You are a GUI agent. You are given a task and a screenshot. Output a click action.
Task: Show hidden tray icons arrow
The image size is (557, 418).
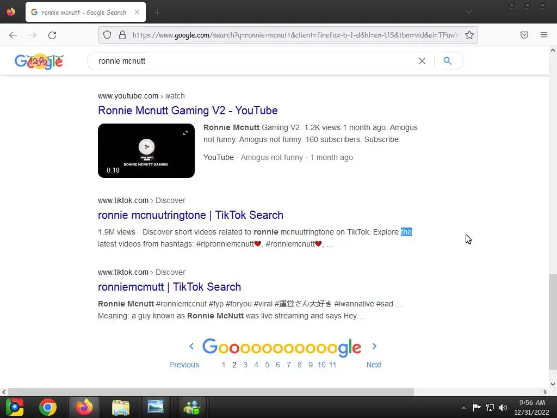tap(463, 408)
